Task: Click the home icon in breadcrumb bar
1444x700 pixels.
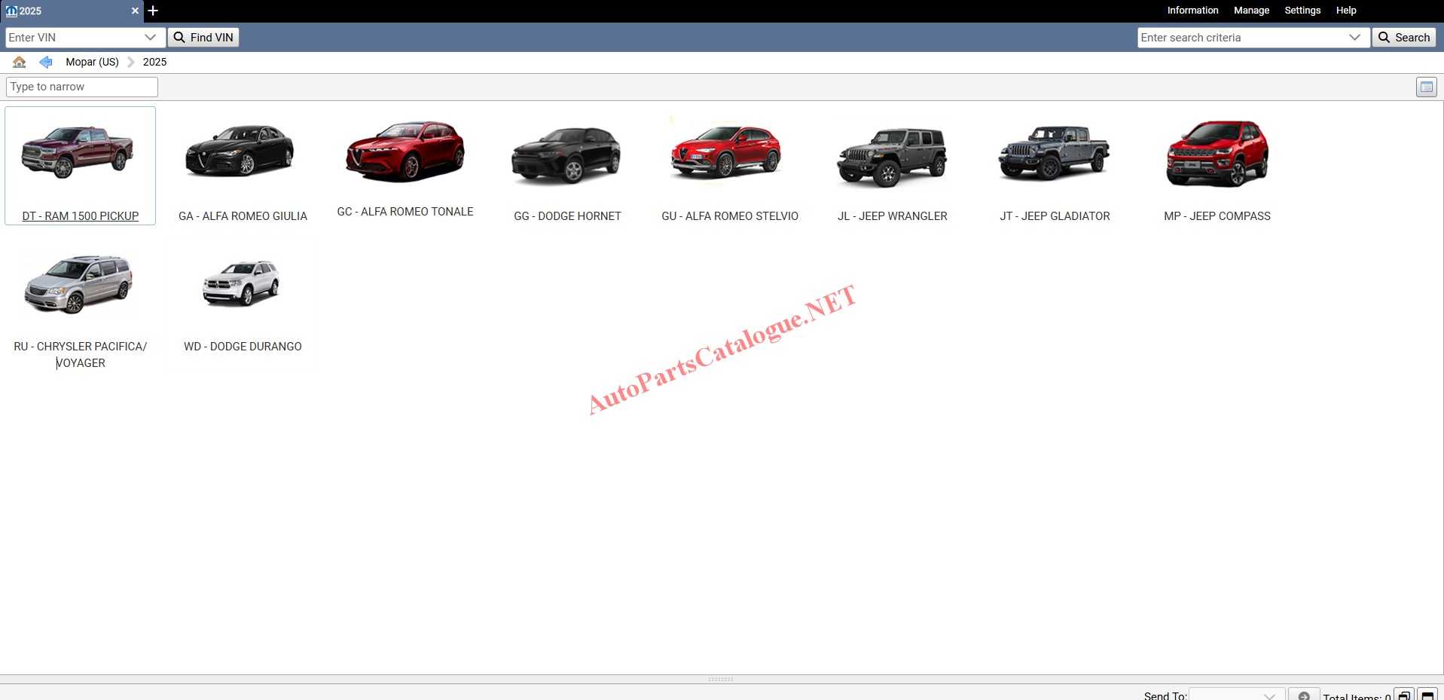Action: pos(20,62)
